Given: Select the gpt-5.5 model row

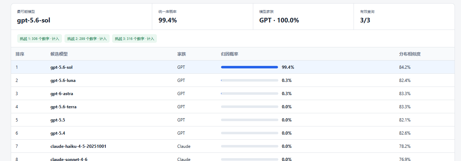Looking at the screenshot, I should tap(233, 120).
